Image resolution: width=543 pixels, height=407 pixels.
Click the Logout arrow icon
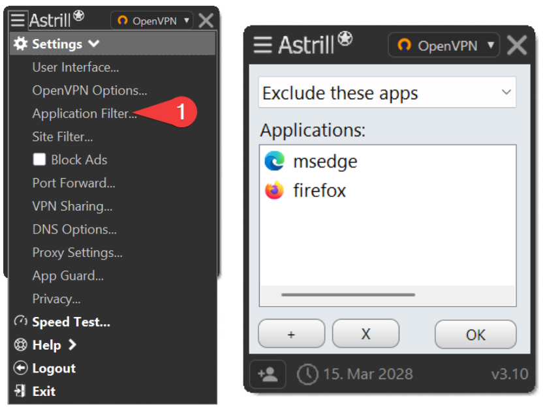click(x=20, y=368)
